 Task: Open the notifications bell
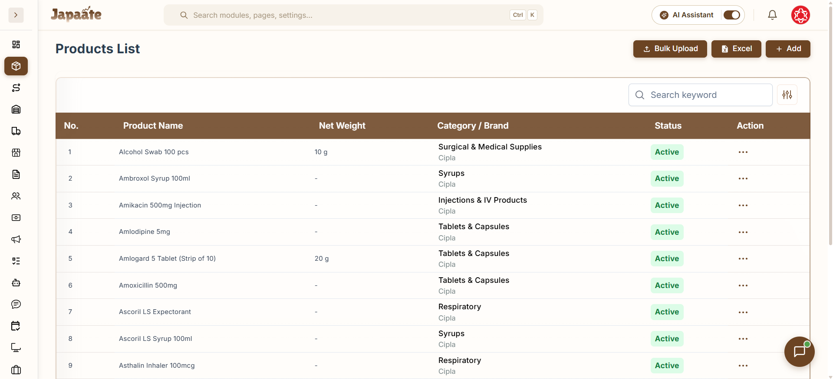tap(772, 15)
